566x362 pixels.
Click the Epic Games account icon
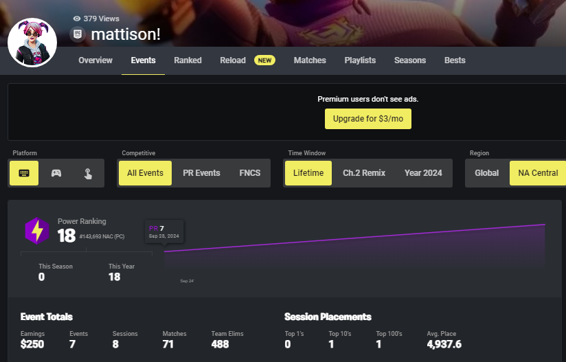tap(77, 34)
